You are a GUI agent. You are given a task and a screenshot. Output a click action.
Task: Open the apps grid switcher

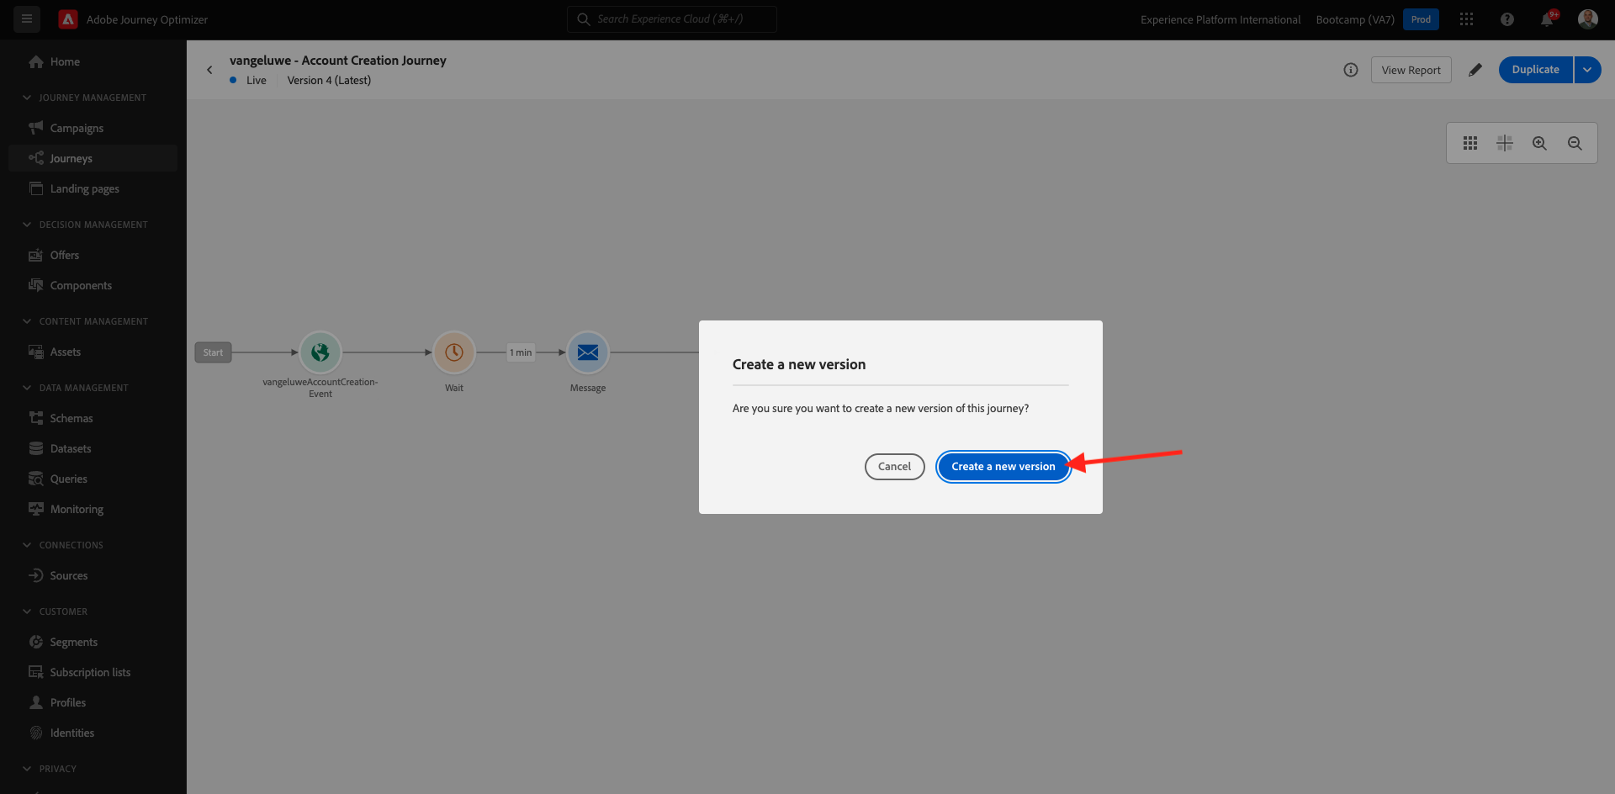point(1466,19)
